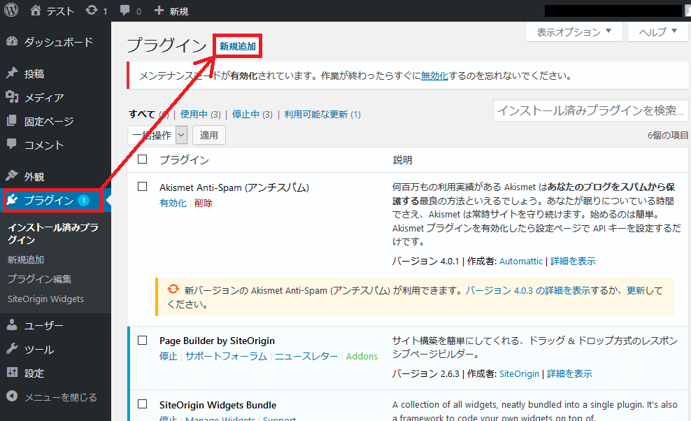
Task: Click 削除 under Akismet Anti-Spam
Action: coord(203,203)
